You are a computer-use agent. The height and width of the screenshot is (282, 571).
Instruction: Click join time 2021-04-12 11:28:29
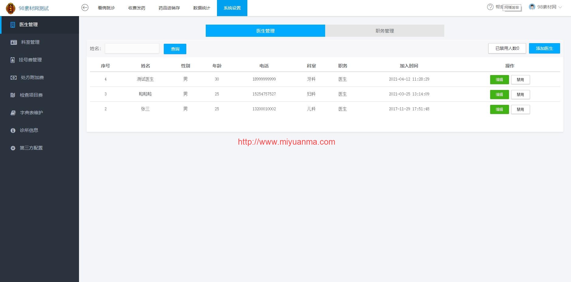[409, 79]
